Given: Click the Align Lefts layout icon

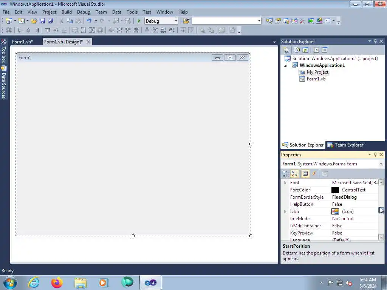Looking at the screenshot, I should (20, 30).
